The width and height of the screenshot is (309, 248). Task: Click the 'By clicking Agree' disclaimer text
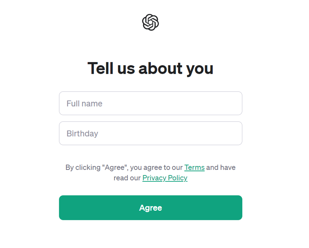point(150,173)
